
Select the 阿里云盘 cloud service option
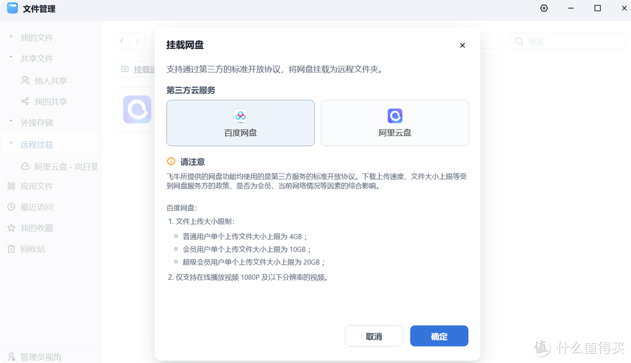coord(394,123)
